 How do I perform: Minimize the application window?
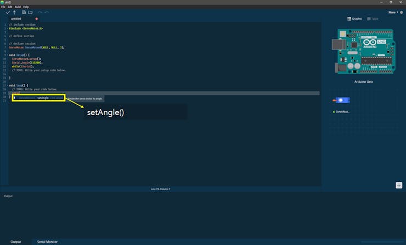tap(381, 2)
